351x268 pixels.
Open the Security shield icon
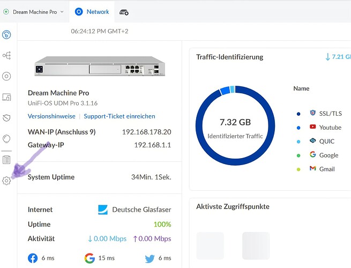point(6,118)
